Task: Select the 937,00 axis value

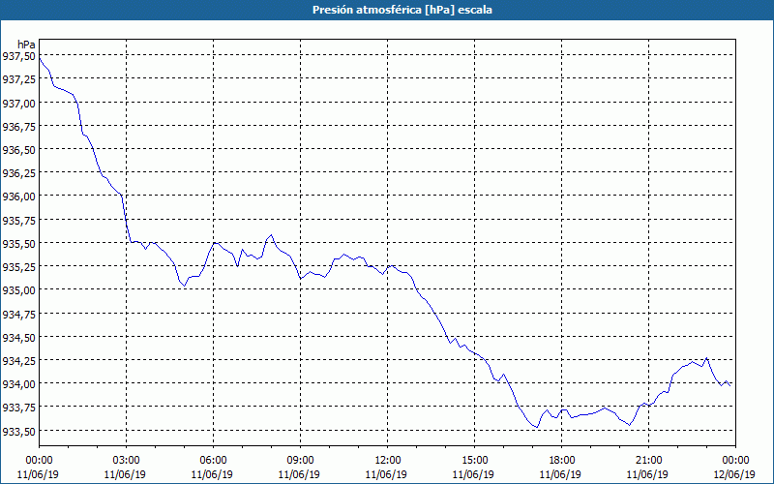Action: click(19, 104)
